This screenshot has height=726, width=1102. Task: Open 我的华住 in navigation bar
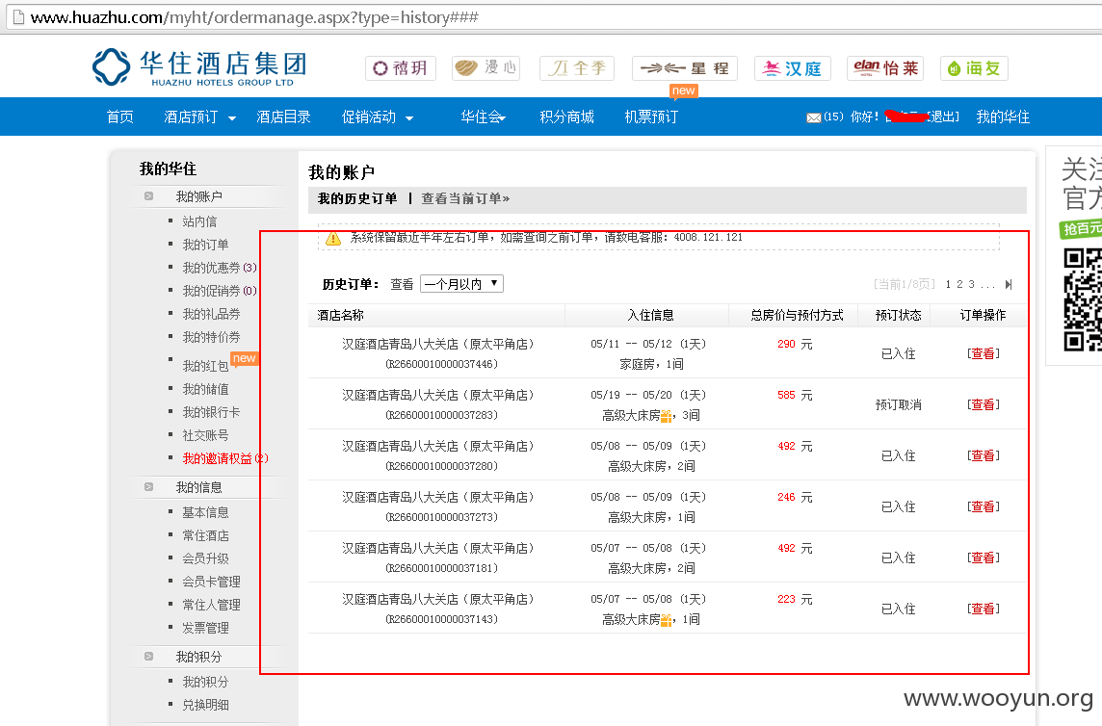[x=1003, y=117]
